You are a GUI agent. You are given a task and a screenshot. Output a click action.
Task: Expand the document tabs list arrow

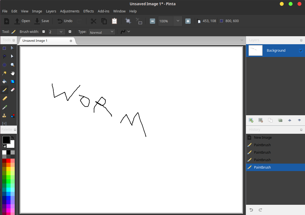tap(242, 40)
